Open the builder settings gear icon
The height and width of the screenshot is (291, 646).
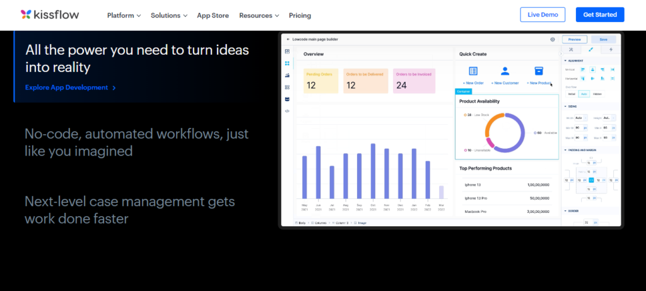(x=553, y=40)
